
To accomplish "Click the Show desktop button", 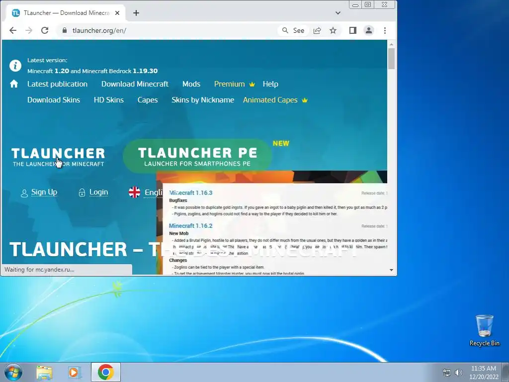I will pos(506,372).
